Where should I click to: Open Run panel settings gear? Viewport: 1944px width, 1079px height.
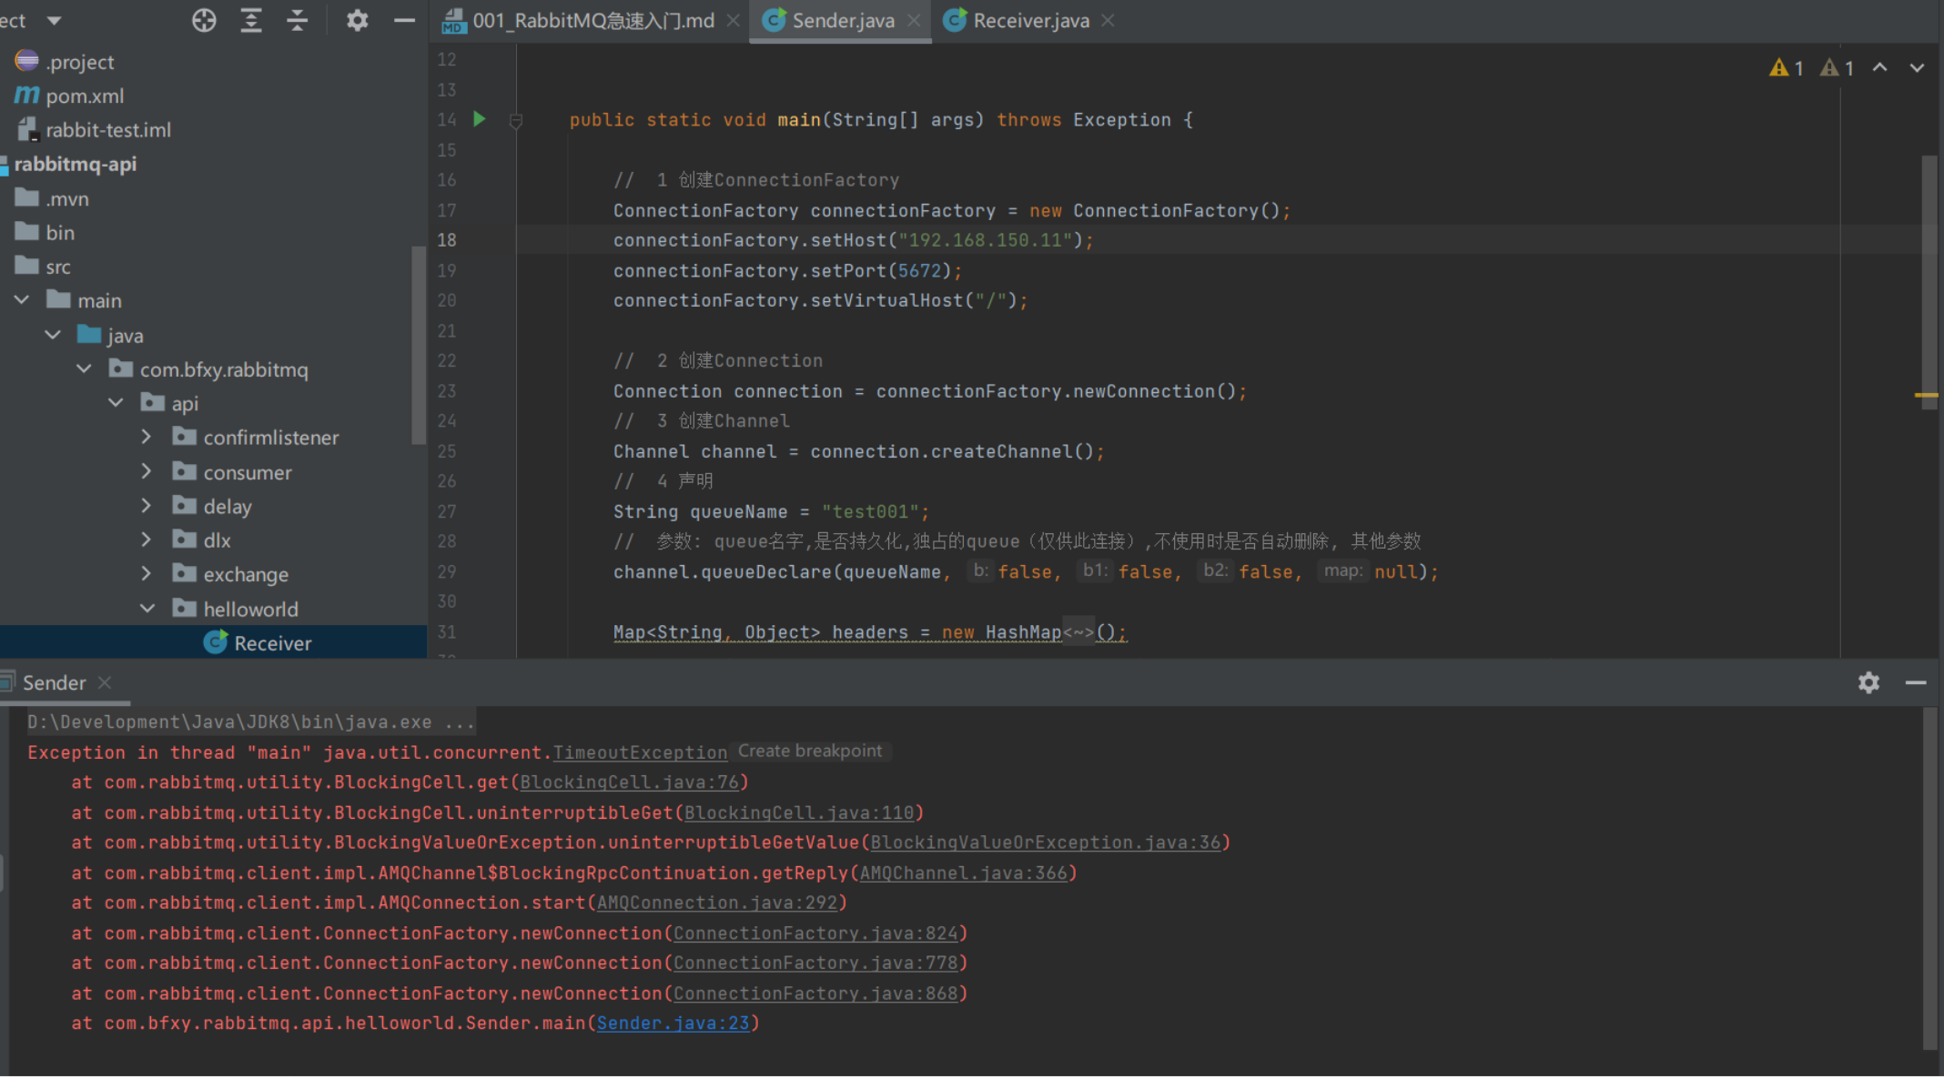1868,682
